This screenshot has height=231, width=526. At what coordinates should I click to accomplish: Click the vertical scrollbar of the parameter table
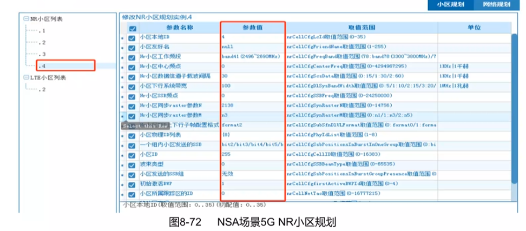514,108
